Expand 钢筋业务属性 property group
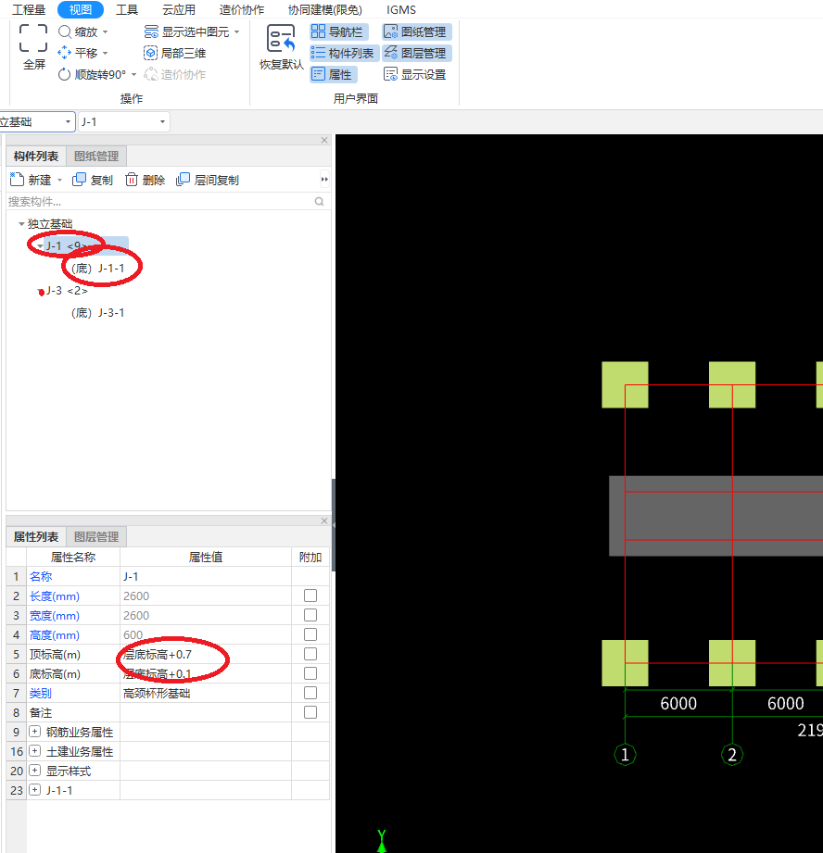This screenshot has height=853, width=823. coord(35,732)
